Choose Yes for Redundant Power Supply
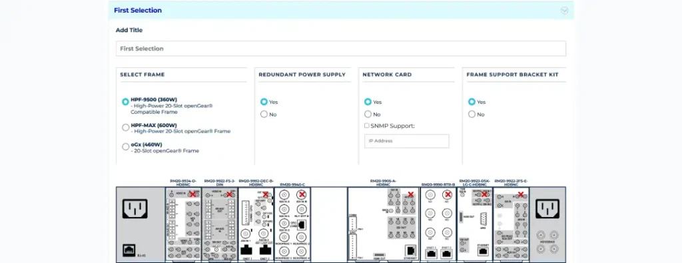The width and height of the screenshot is (682, 263). click(x=264, y=102)
